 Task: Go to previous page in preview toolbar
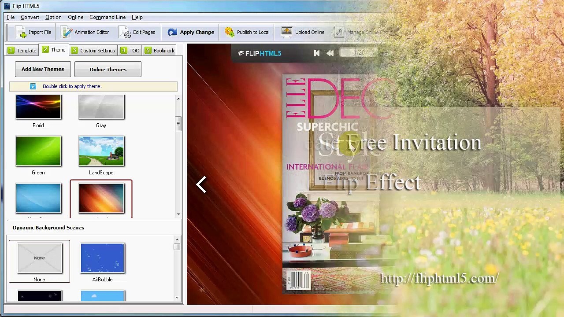(330, 53)
